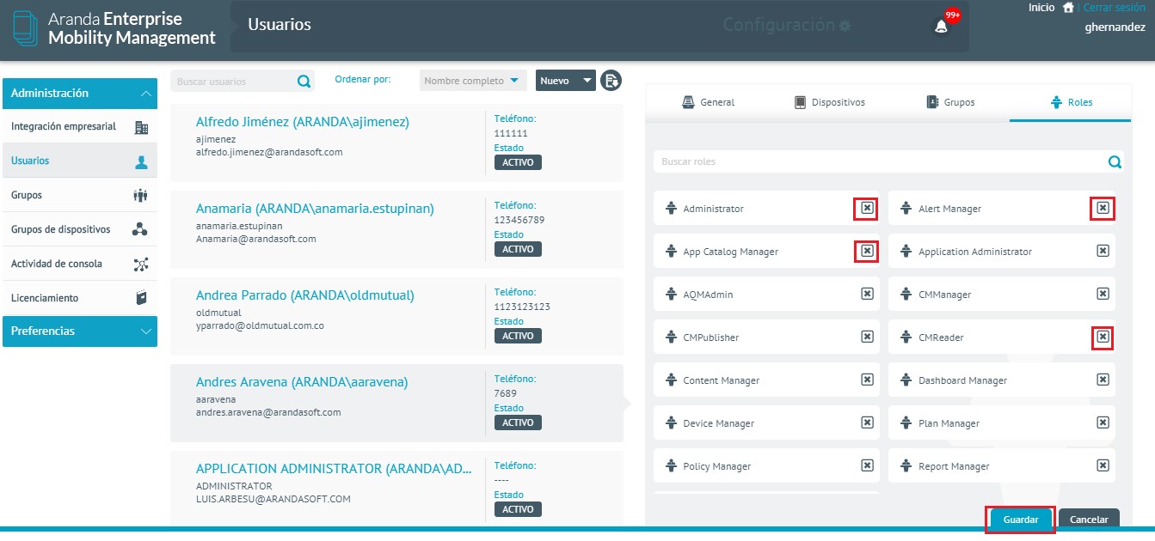1155x541 pixels.
Task: Switch to the General tab
Action: 708,102
